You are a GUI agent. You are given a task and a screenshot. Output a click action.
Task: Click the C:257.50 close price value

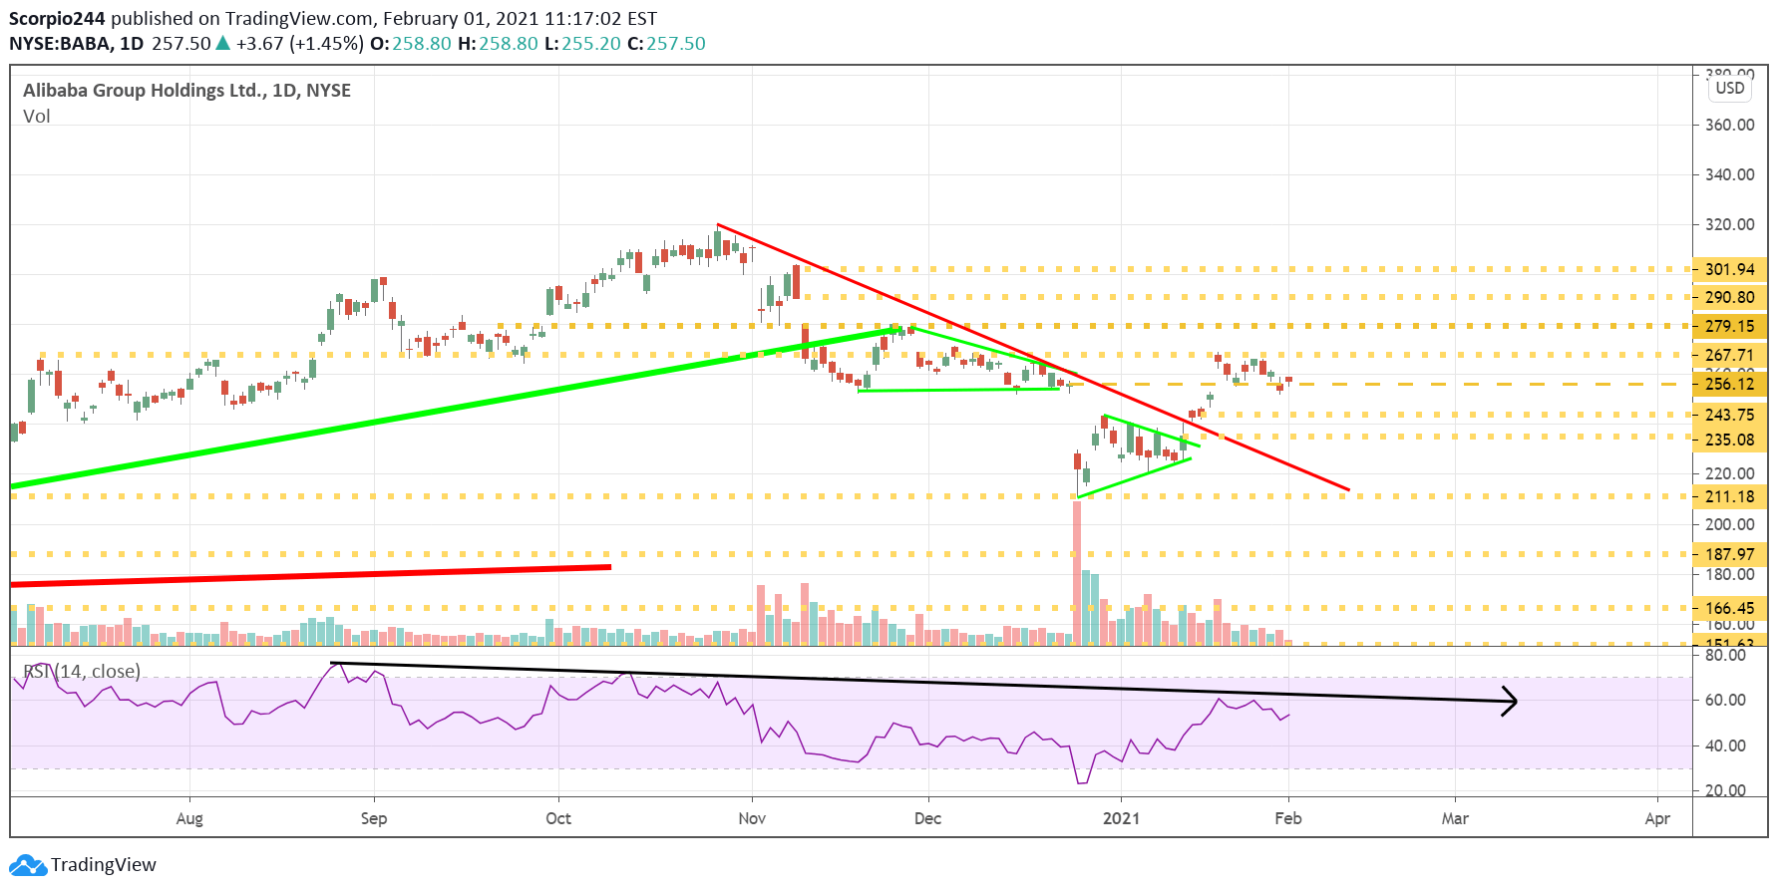[x=666, y=44]
